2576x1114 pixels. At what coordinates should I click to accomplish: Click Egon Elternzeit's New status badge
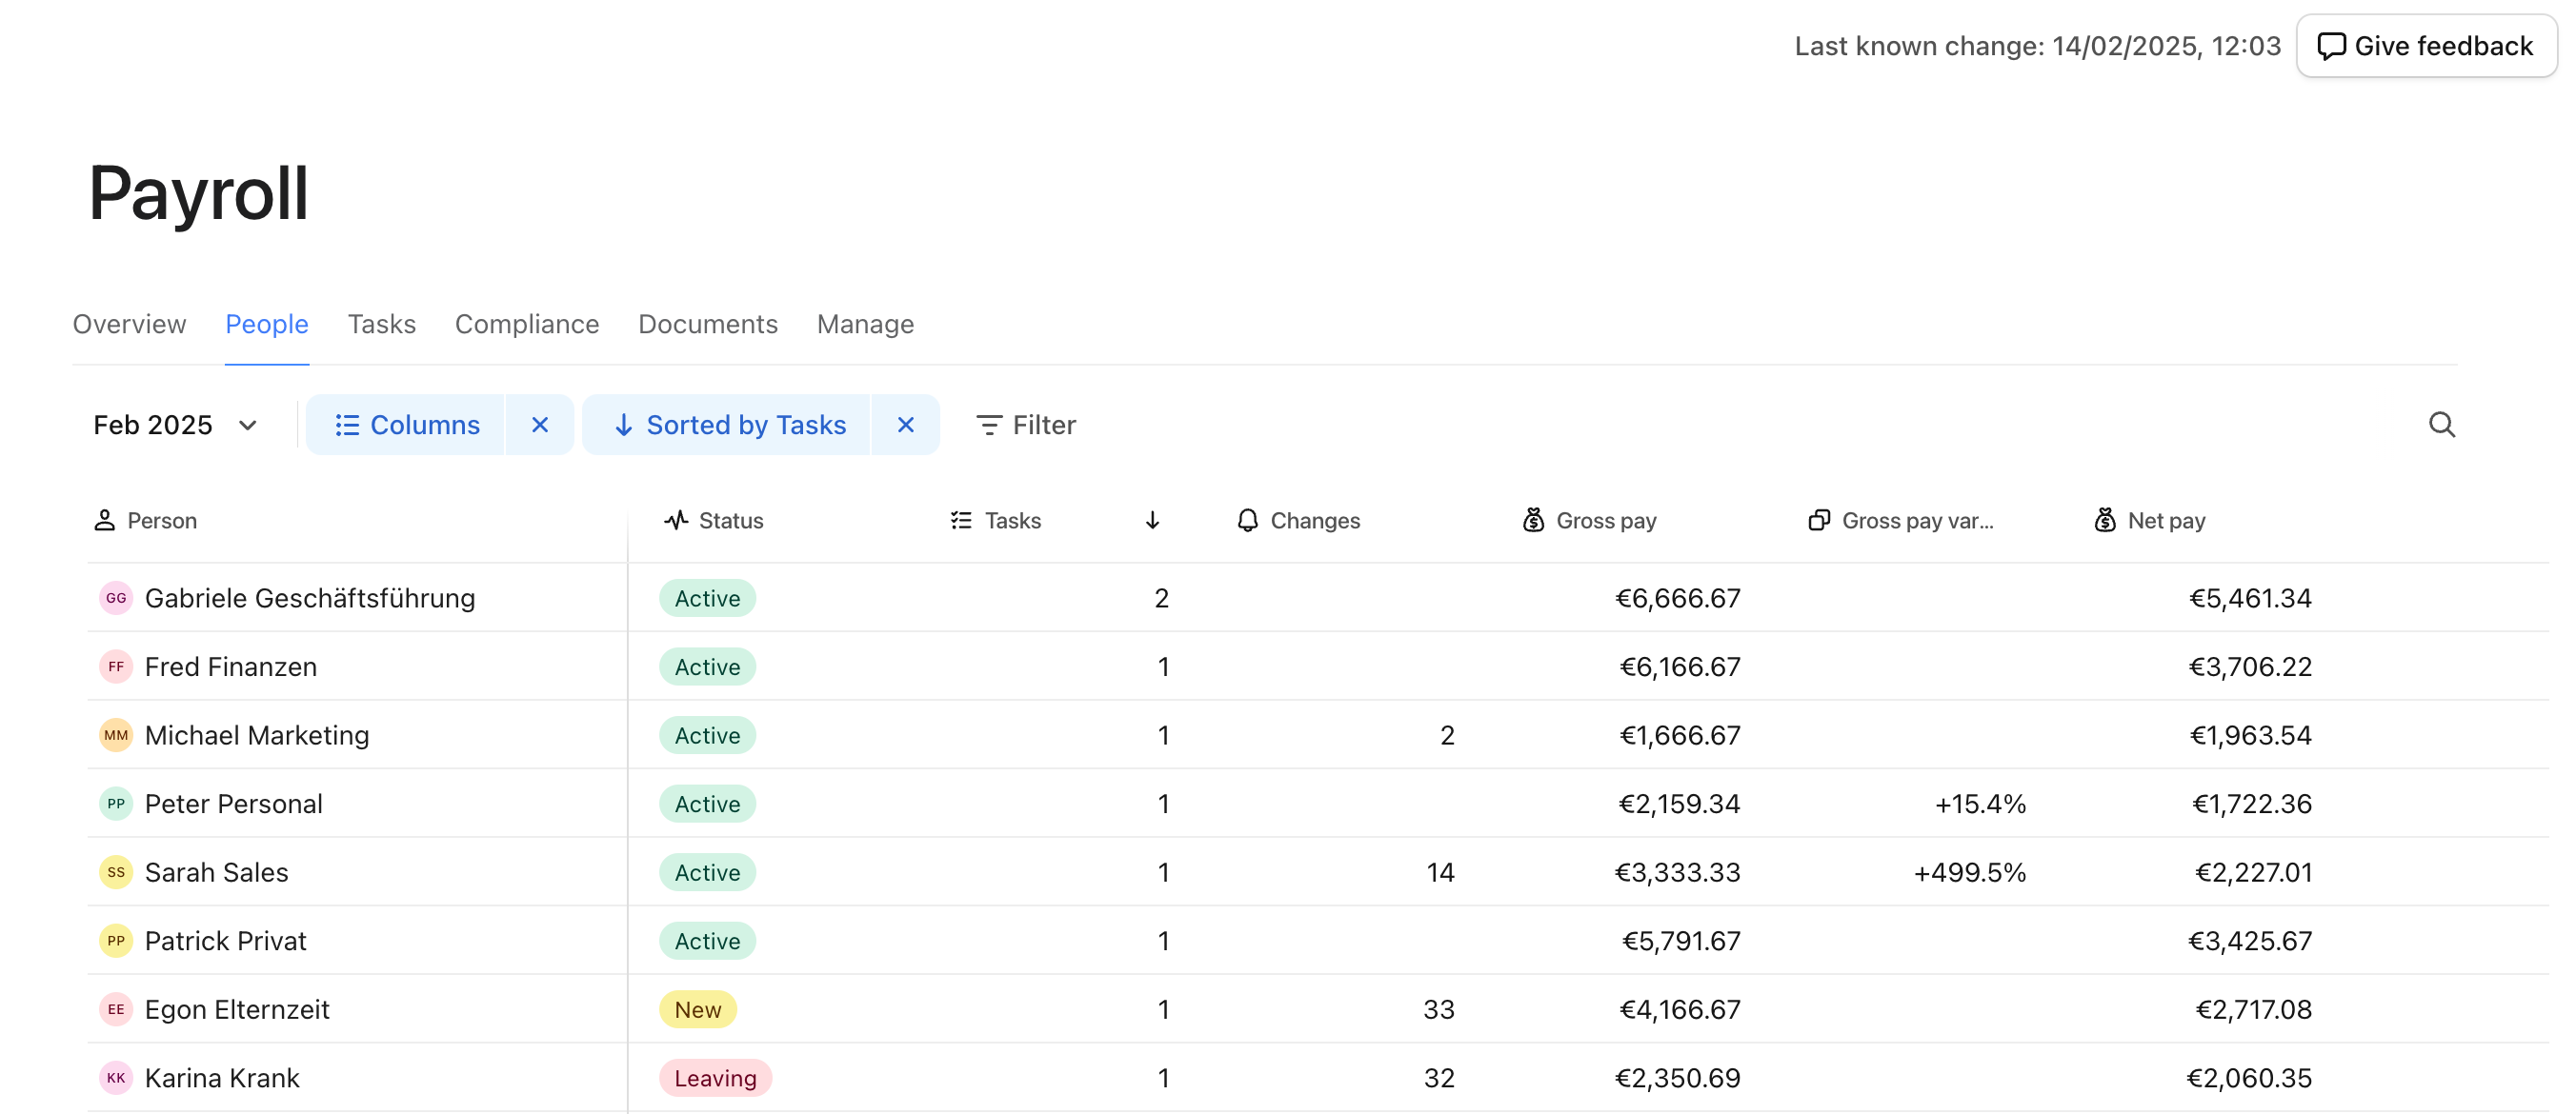(x=697, y=1009)
